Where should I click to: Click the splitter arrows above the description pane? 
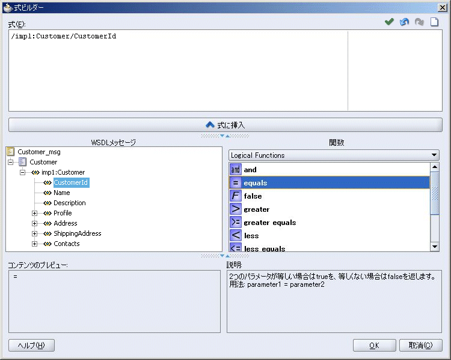pyautogui.click(x=225, y=256)
